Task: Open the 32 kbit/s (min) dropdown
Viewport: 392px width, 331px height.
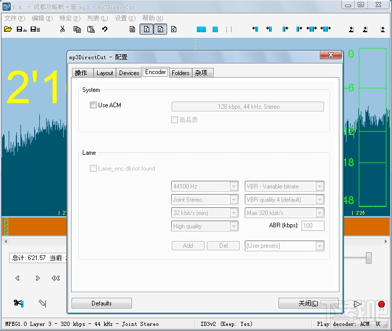Action: (205, 213)
